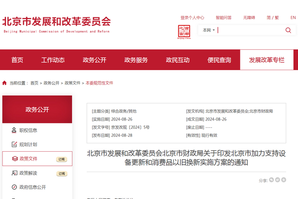Open the 智能问答 link

point(224,17)
